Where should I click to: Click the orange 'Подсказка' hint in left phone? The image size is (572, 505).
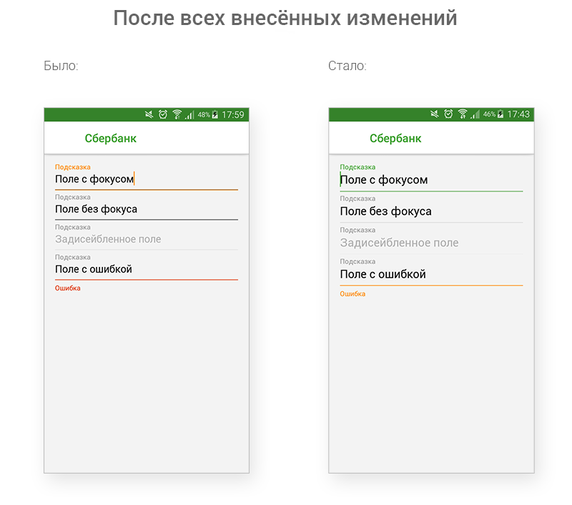tap(73, 167)
